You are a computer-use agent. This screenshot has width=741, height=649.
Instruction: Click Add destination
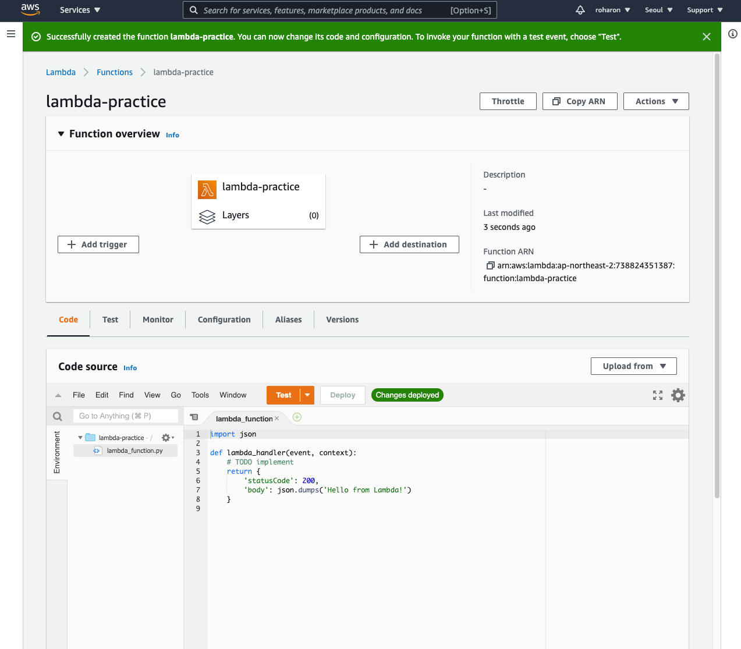(409, 244)
